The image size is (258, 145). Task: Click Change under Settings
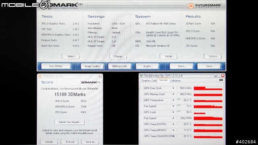pyautogui.click(x=119, y=56)
